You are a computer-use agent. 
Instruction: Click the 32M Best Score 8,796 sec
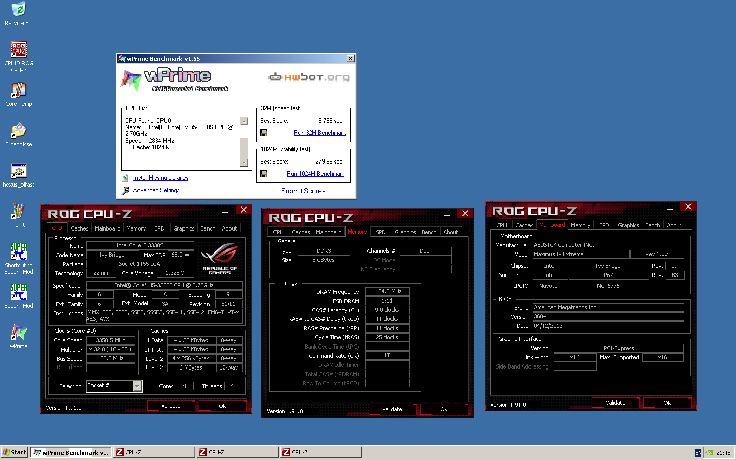330,121
